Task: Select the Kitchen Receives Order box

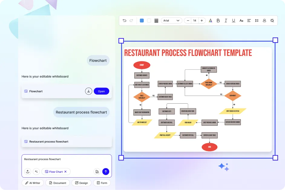Action: [x=233, y=122]
